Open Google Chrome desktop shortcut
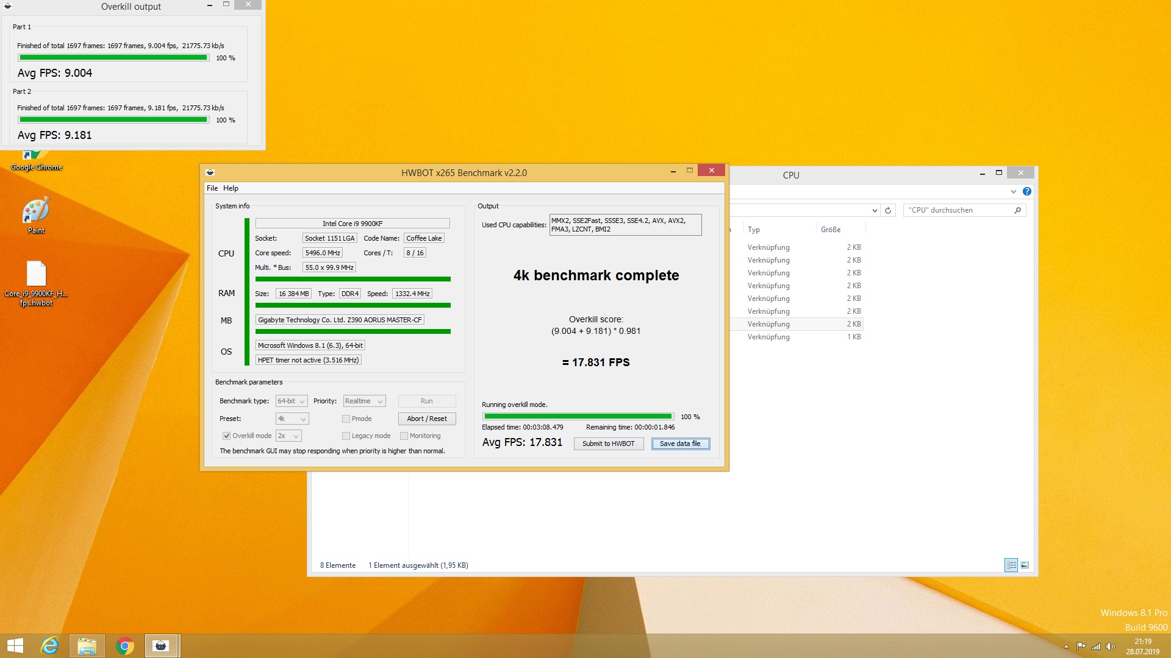This screenshot has width=1171, height=658. 36,161
